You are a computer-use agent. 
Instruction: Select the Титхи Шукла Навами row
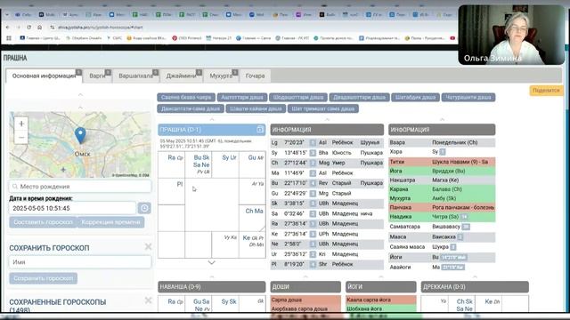442,162
